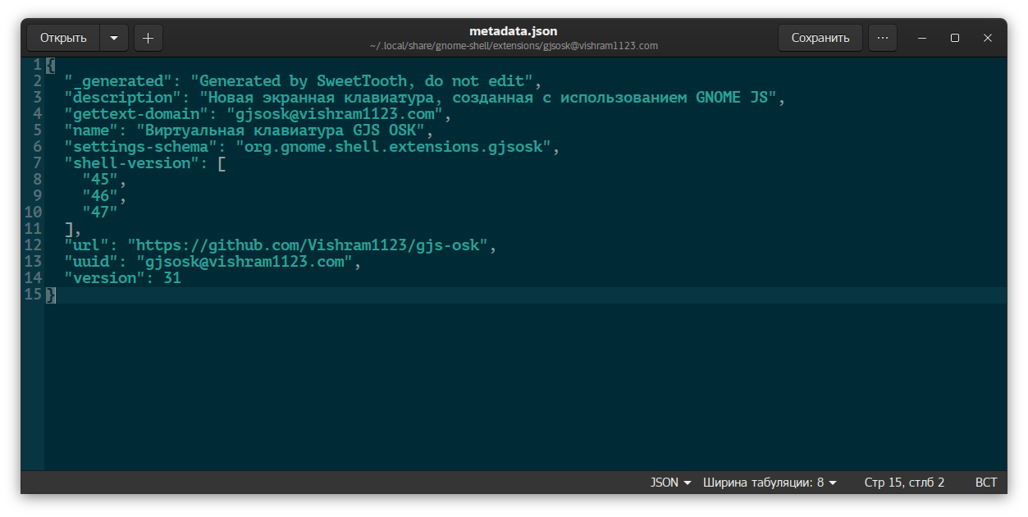Close the metadata.json editor window
The width and height of the screenshot is (1028, 517).
point(987,38)
